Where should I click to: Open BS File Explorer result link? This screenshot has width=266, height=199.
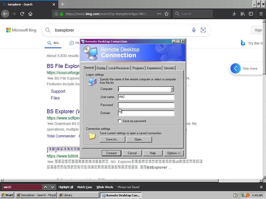coord(63,66)
